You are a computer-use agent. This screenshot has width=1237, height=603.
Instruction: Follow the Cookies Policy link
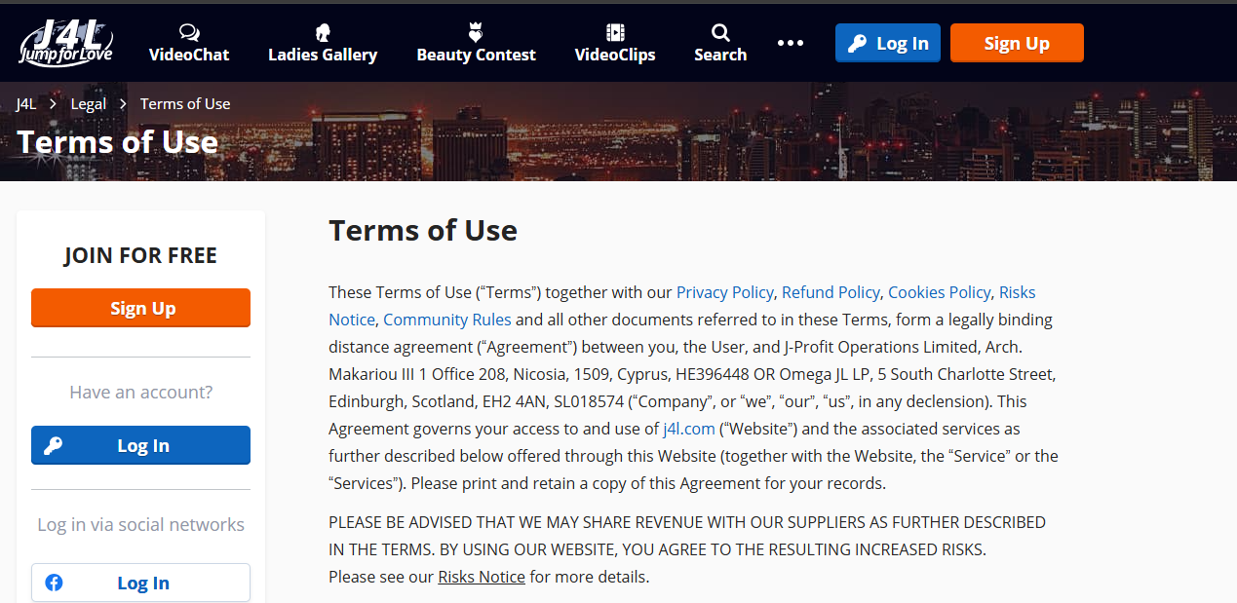click(x=939, y=292)
